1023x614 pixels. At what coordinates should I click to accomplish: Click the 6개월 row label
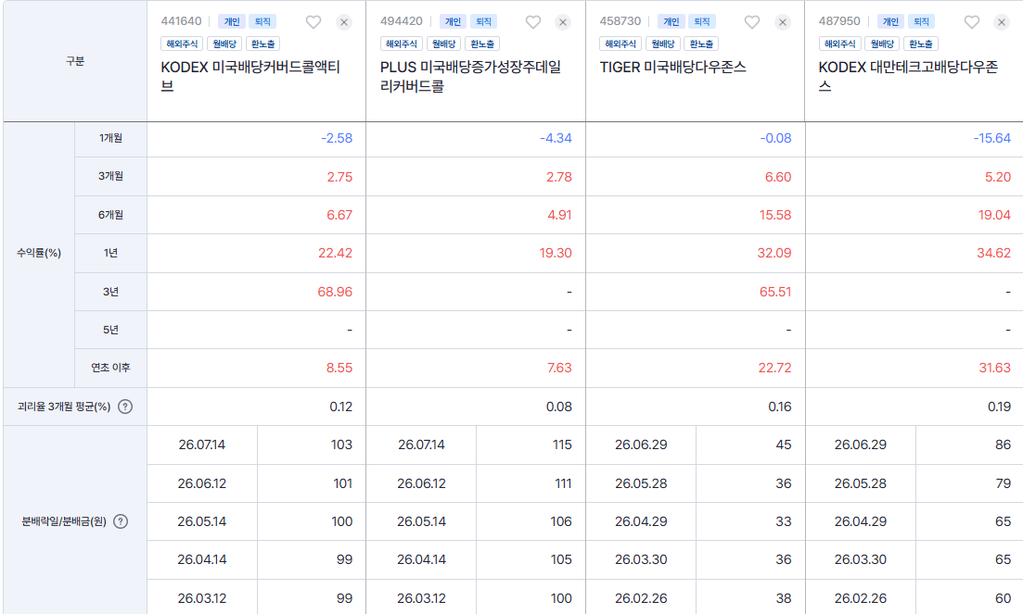pos(111,215)
